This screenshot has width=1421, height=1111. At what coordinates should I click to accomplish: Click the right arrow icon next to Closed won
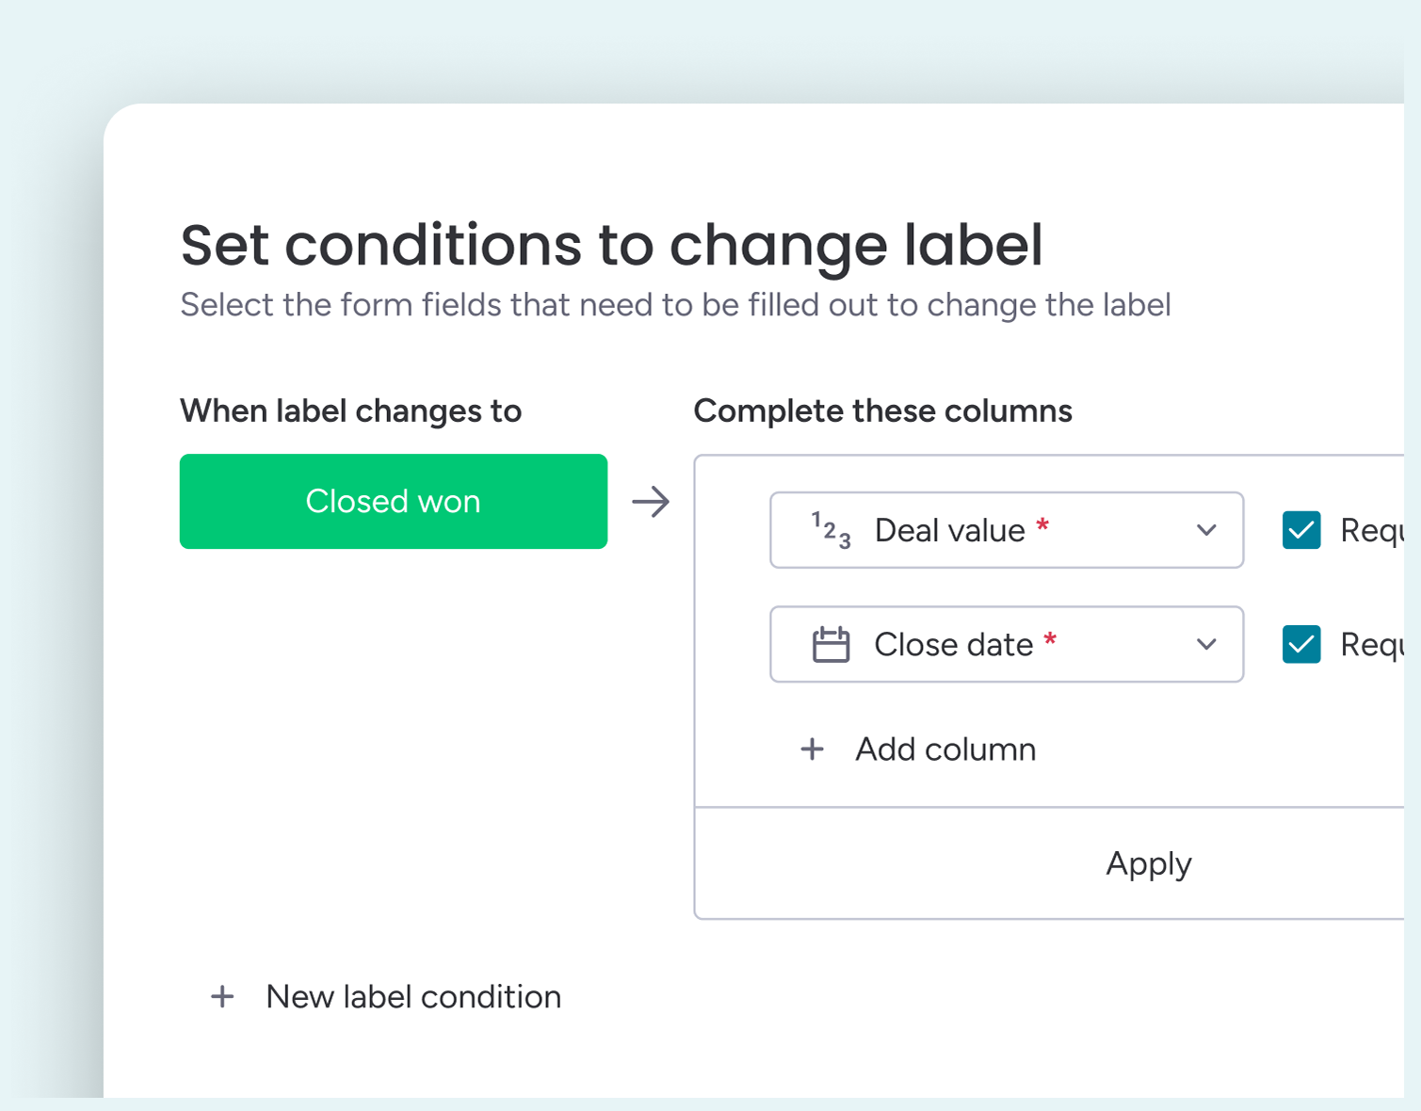click(651, 502)
